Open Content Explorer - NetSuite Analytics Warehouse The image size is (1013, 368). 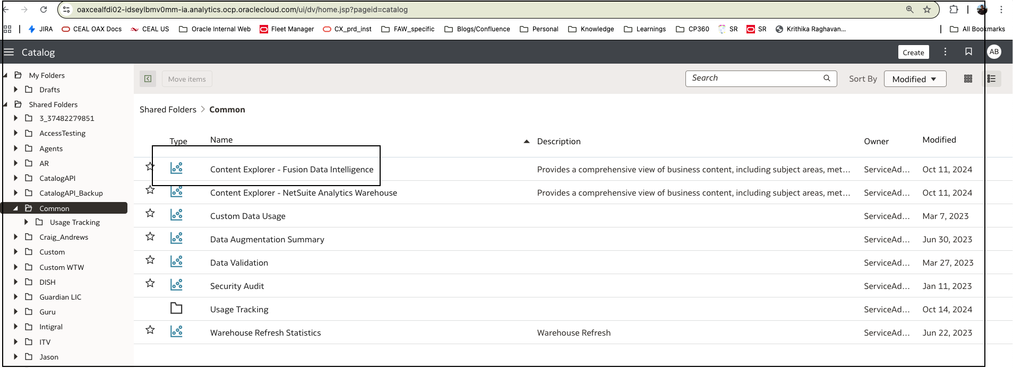(303, 192)
